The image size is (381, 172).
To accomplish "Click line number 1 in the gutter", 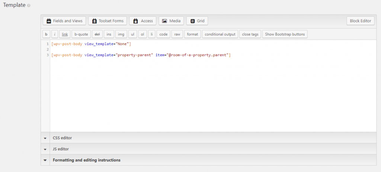I will 48,44.
